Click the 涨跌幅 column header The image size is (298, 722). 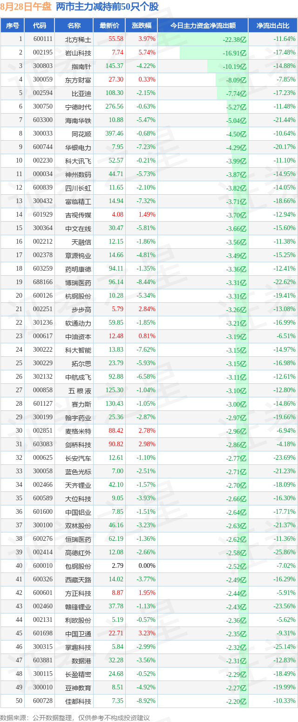tap(141, 26)
